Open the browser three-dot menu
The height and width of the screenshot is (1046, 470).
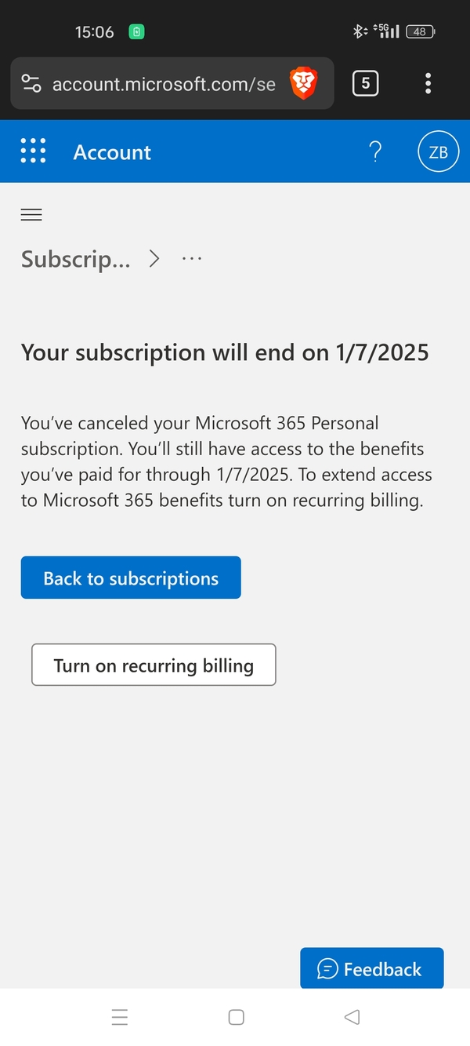[x=428, y=83]
